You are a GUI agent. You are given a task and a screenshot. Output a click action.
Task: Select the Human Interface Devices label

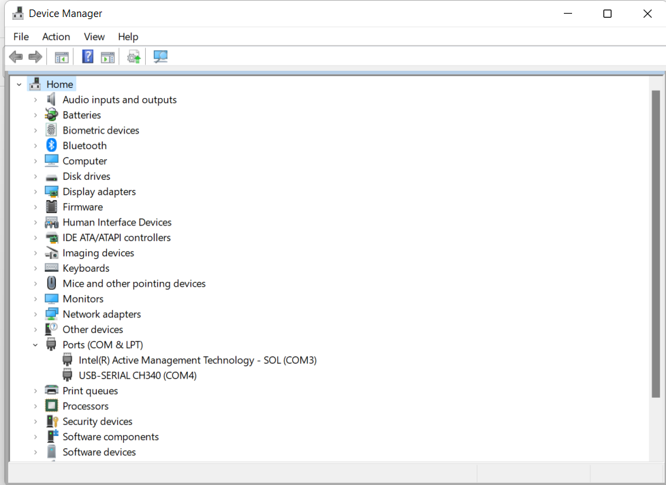click(x=117, y=222)
